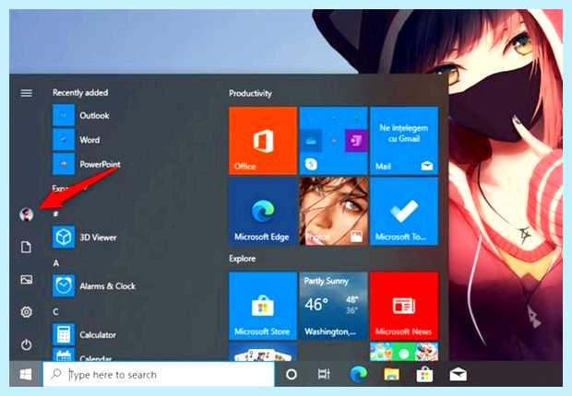Open the Calendar app entry
Screen dimensions: 572x396
83,355
